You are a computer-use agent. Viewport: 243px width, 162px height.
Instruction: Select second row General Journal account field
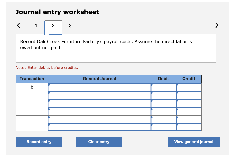(x=100, y=95)
